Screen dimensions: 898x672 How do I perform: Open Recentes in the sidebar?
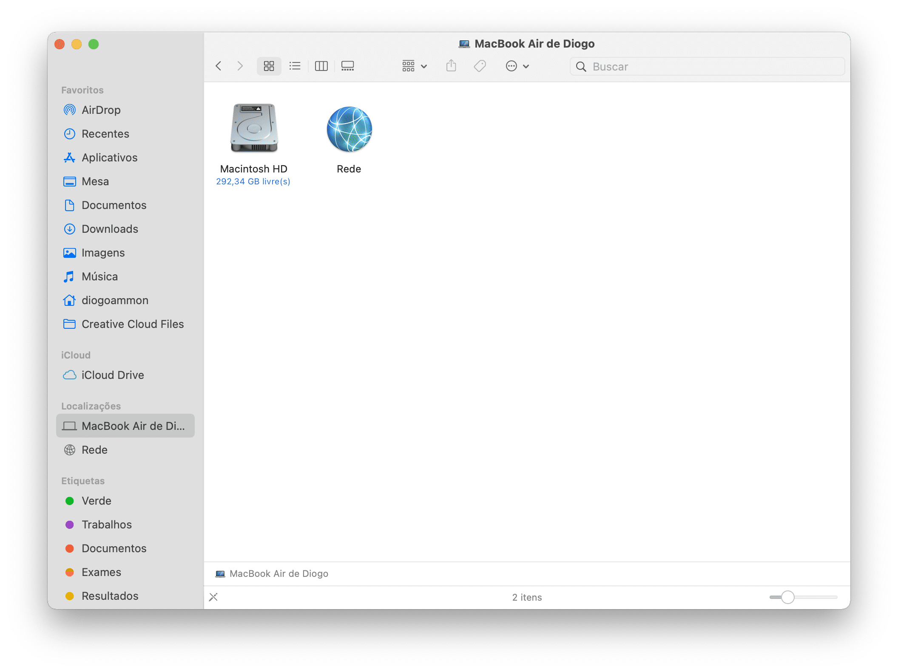125,134
